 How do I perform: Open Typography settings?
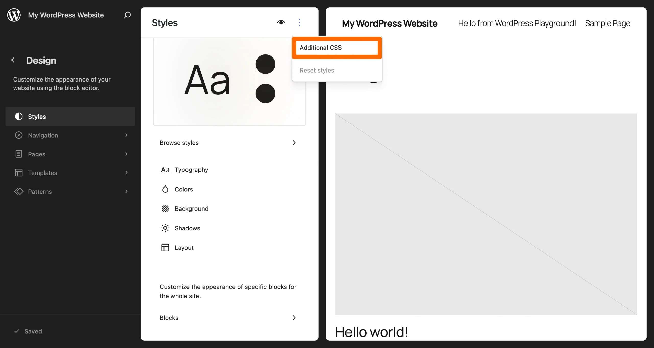coord(229,170)
